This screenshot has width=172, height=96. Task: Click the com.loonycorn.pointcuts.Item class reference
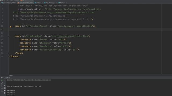pyautogui.click(x=70, y=36)
